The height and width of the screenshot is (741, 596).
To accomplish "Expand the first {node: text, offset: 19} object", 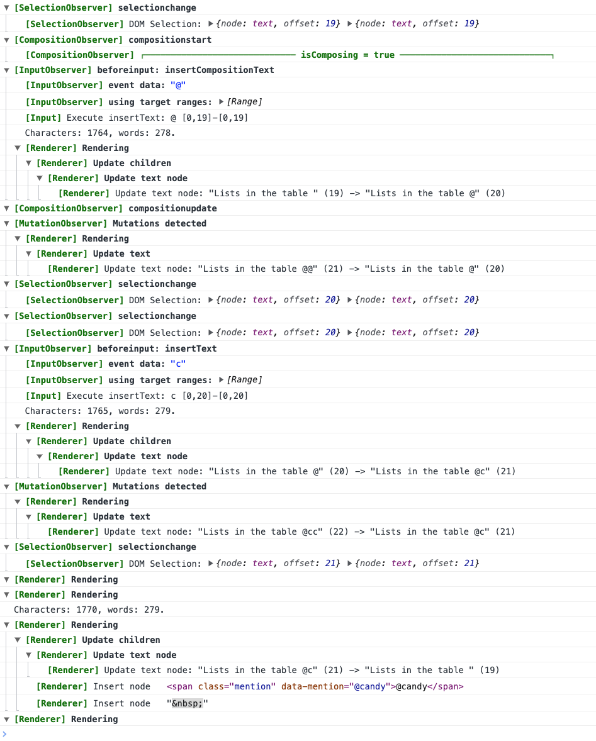I will tap(210, 23).
